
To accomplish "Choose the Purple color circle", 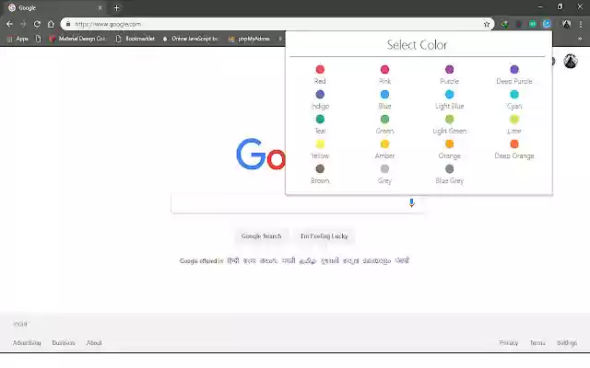I will 449,70.
